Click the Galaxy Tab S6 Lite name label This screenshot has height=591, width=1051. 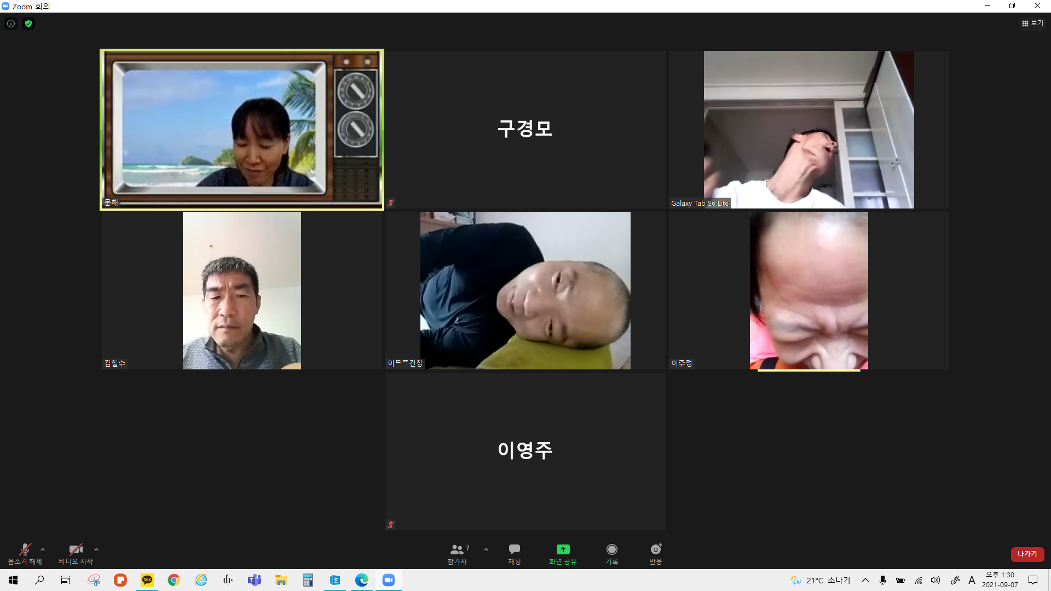(x=700, y=204)
